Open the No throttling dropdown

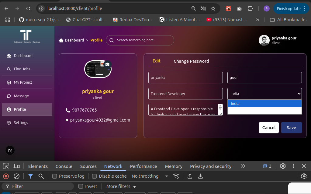(150, 176)
